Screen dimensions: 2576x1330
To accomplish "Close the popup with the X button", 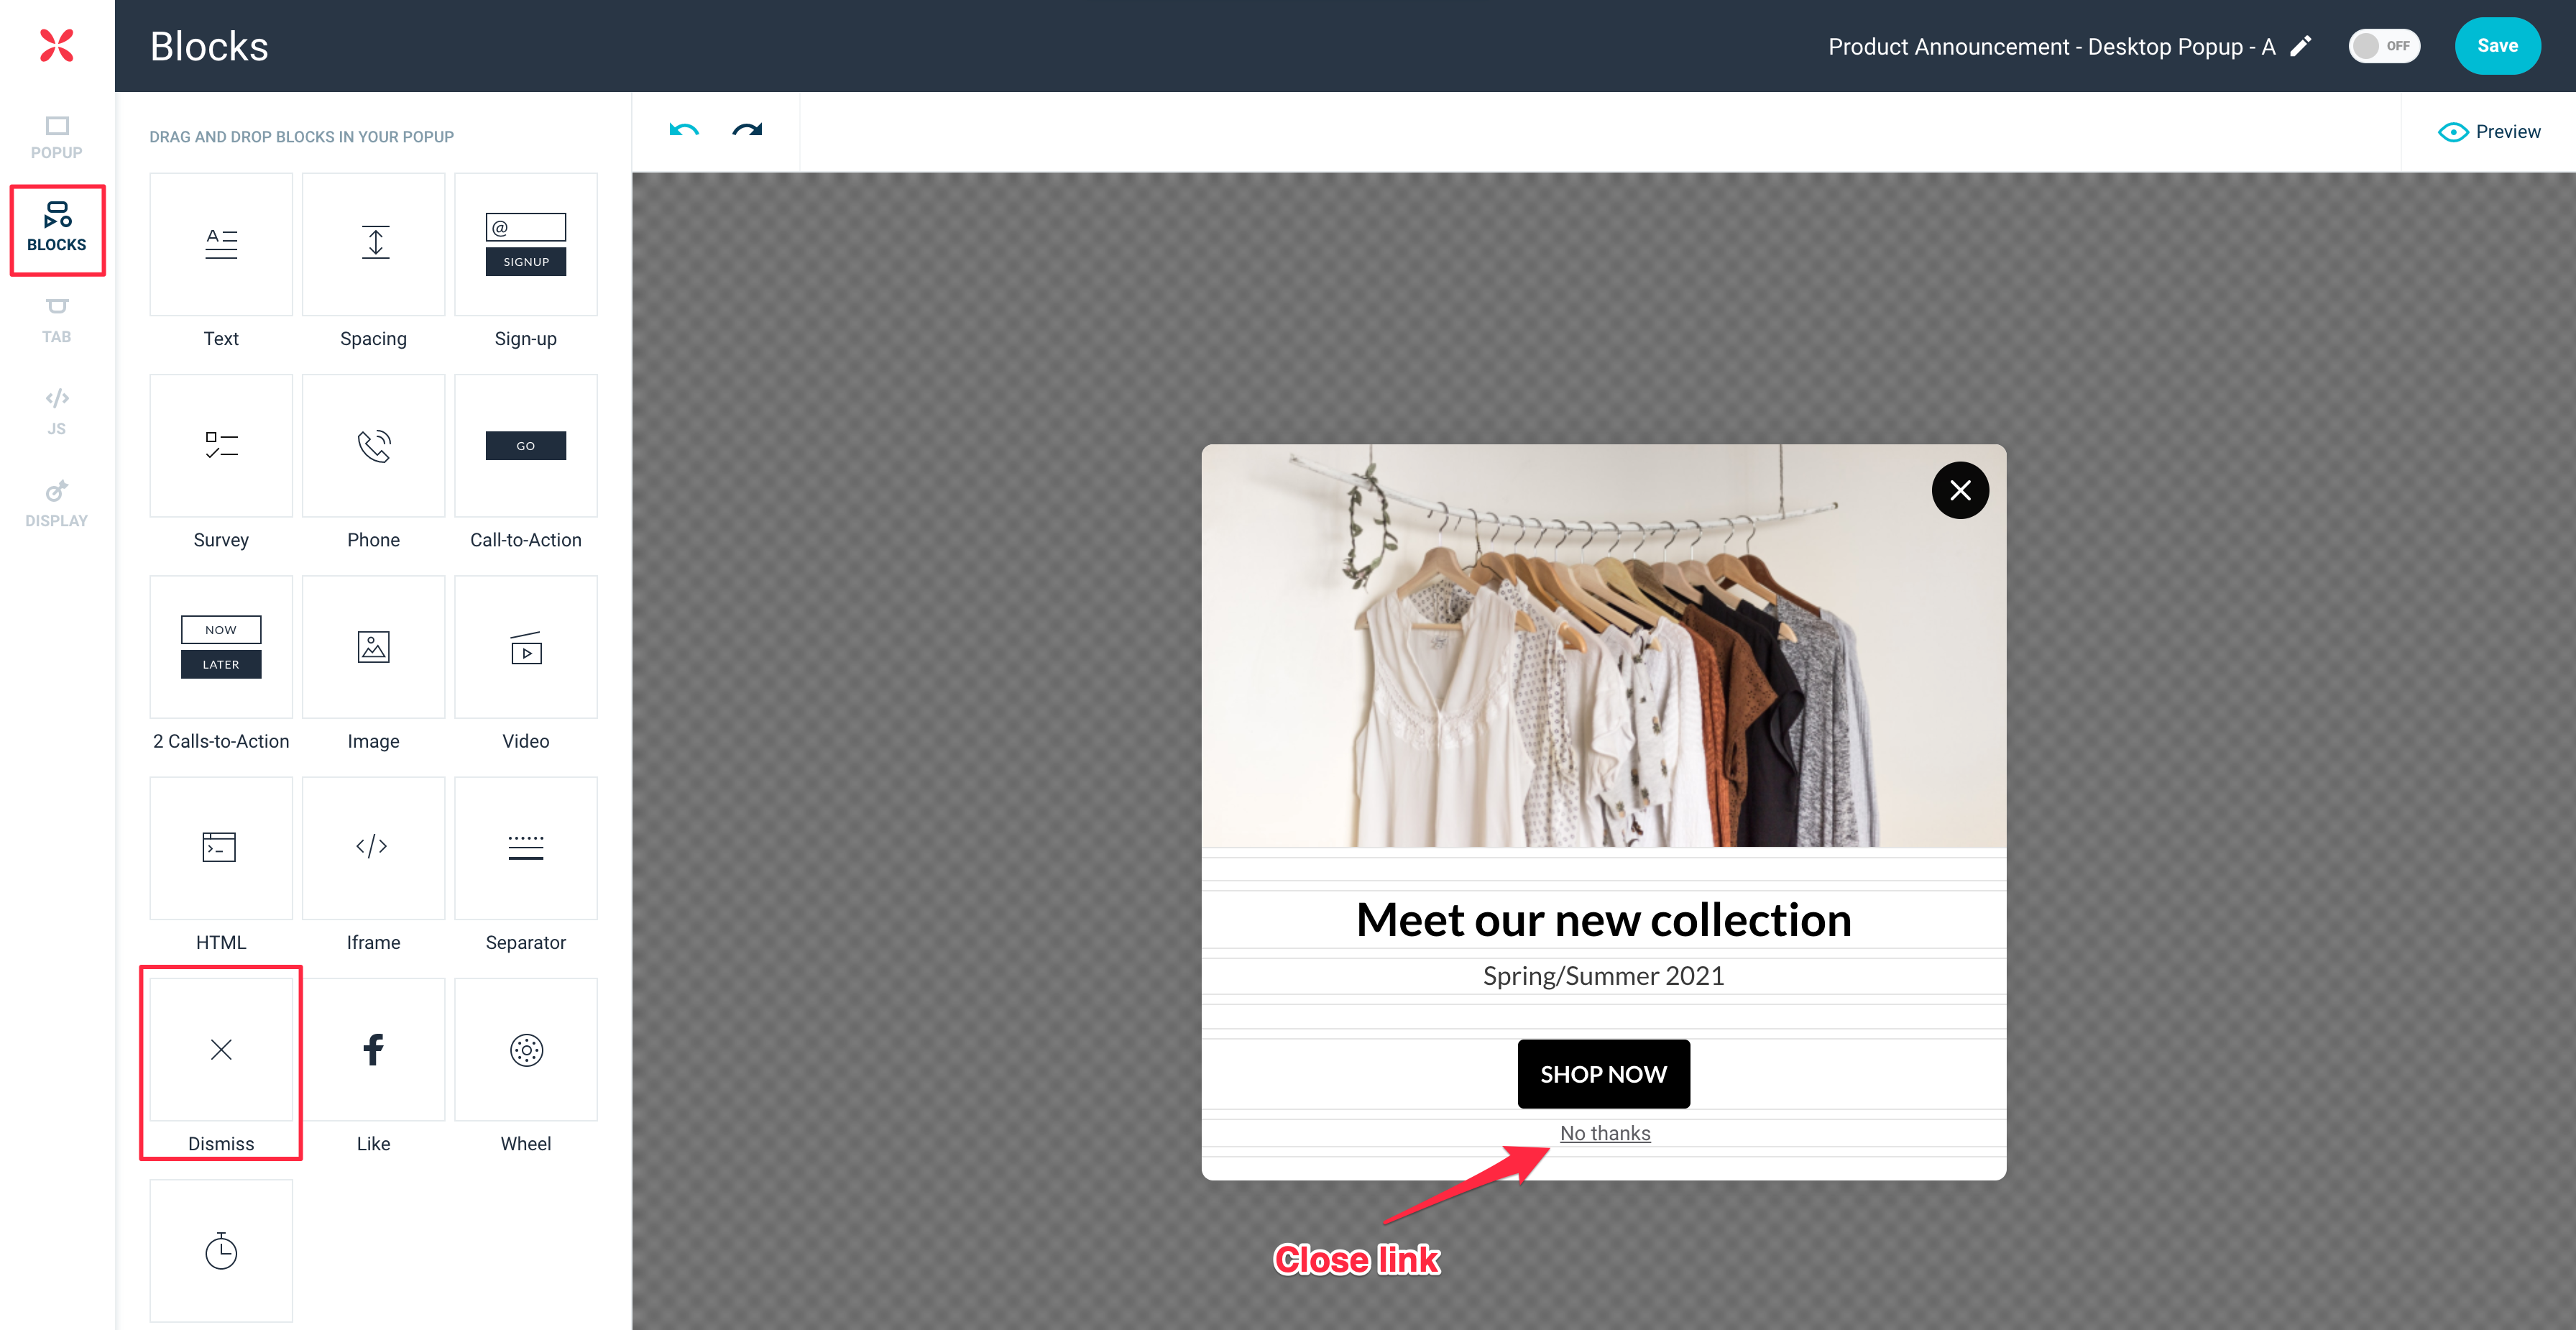I will tap(1960, 490).
